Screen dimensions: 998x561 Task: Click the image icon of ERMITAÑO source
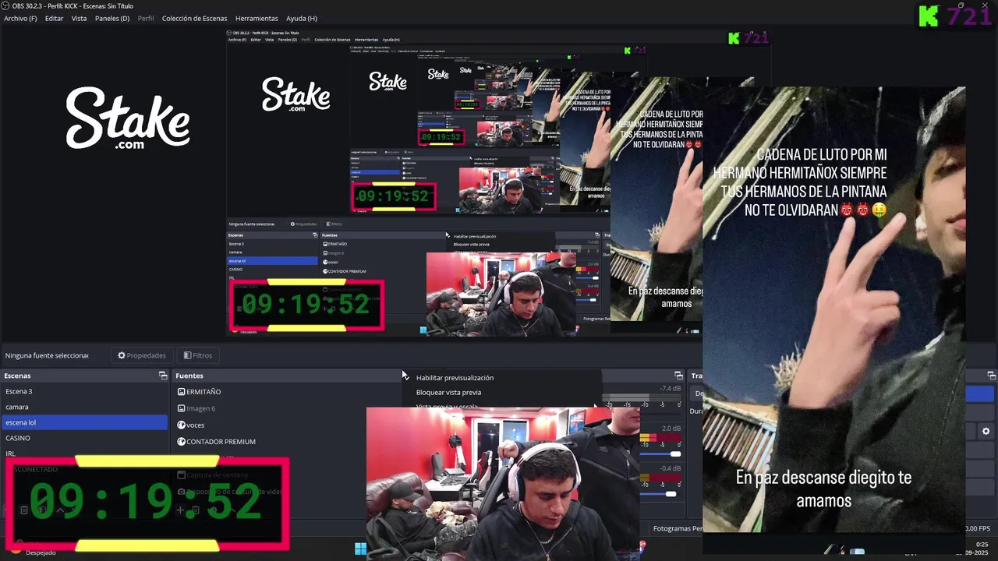181,392
